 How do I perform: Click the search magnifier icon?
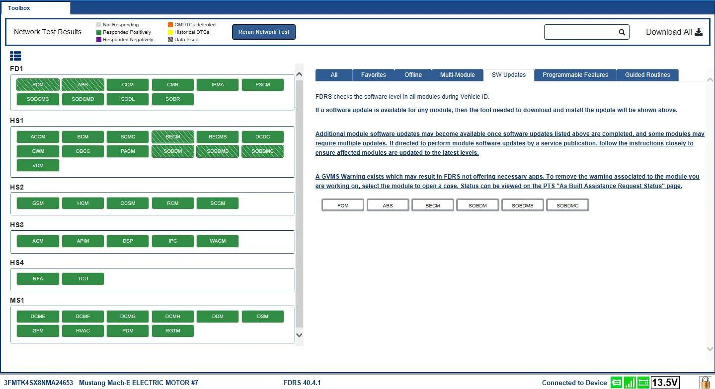(622, 32)
